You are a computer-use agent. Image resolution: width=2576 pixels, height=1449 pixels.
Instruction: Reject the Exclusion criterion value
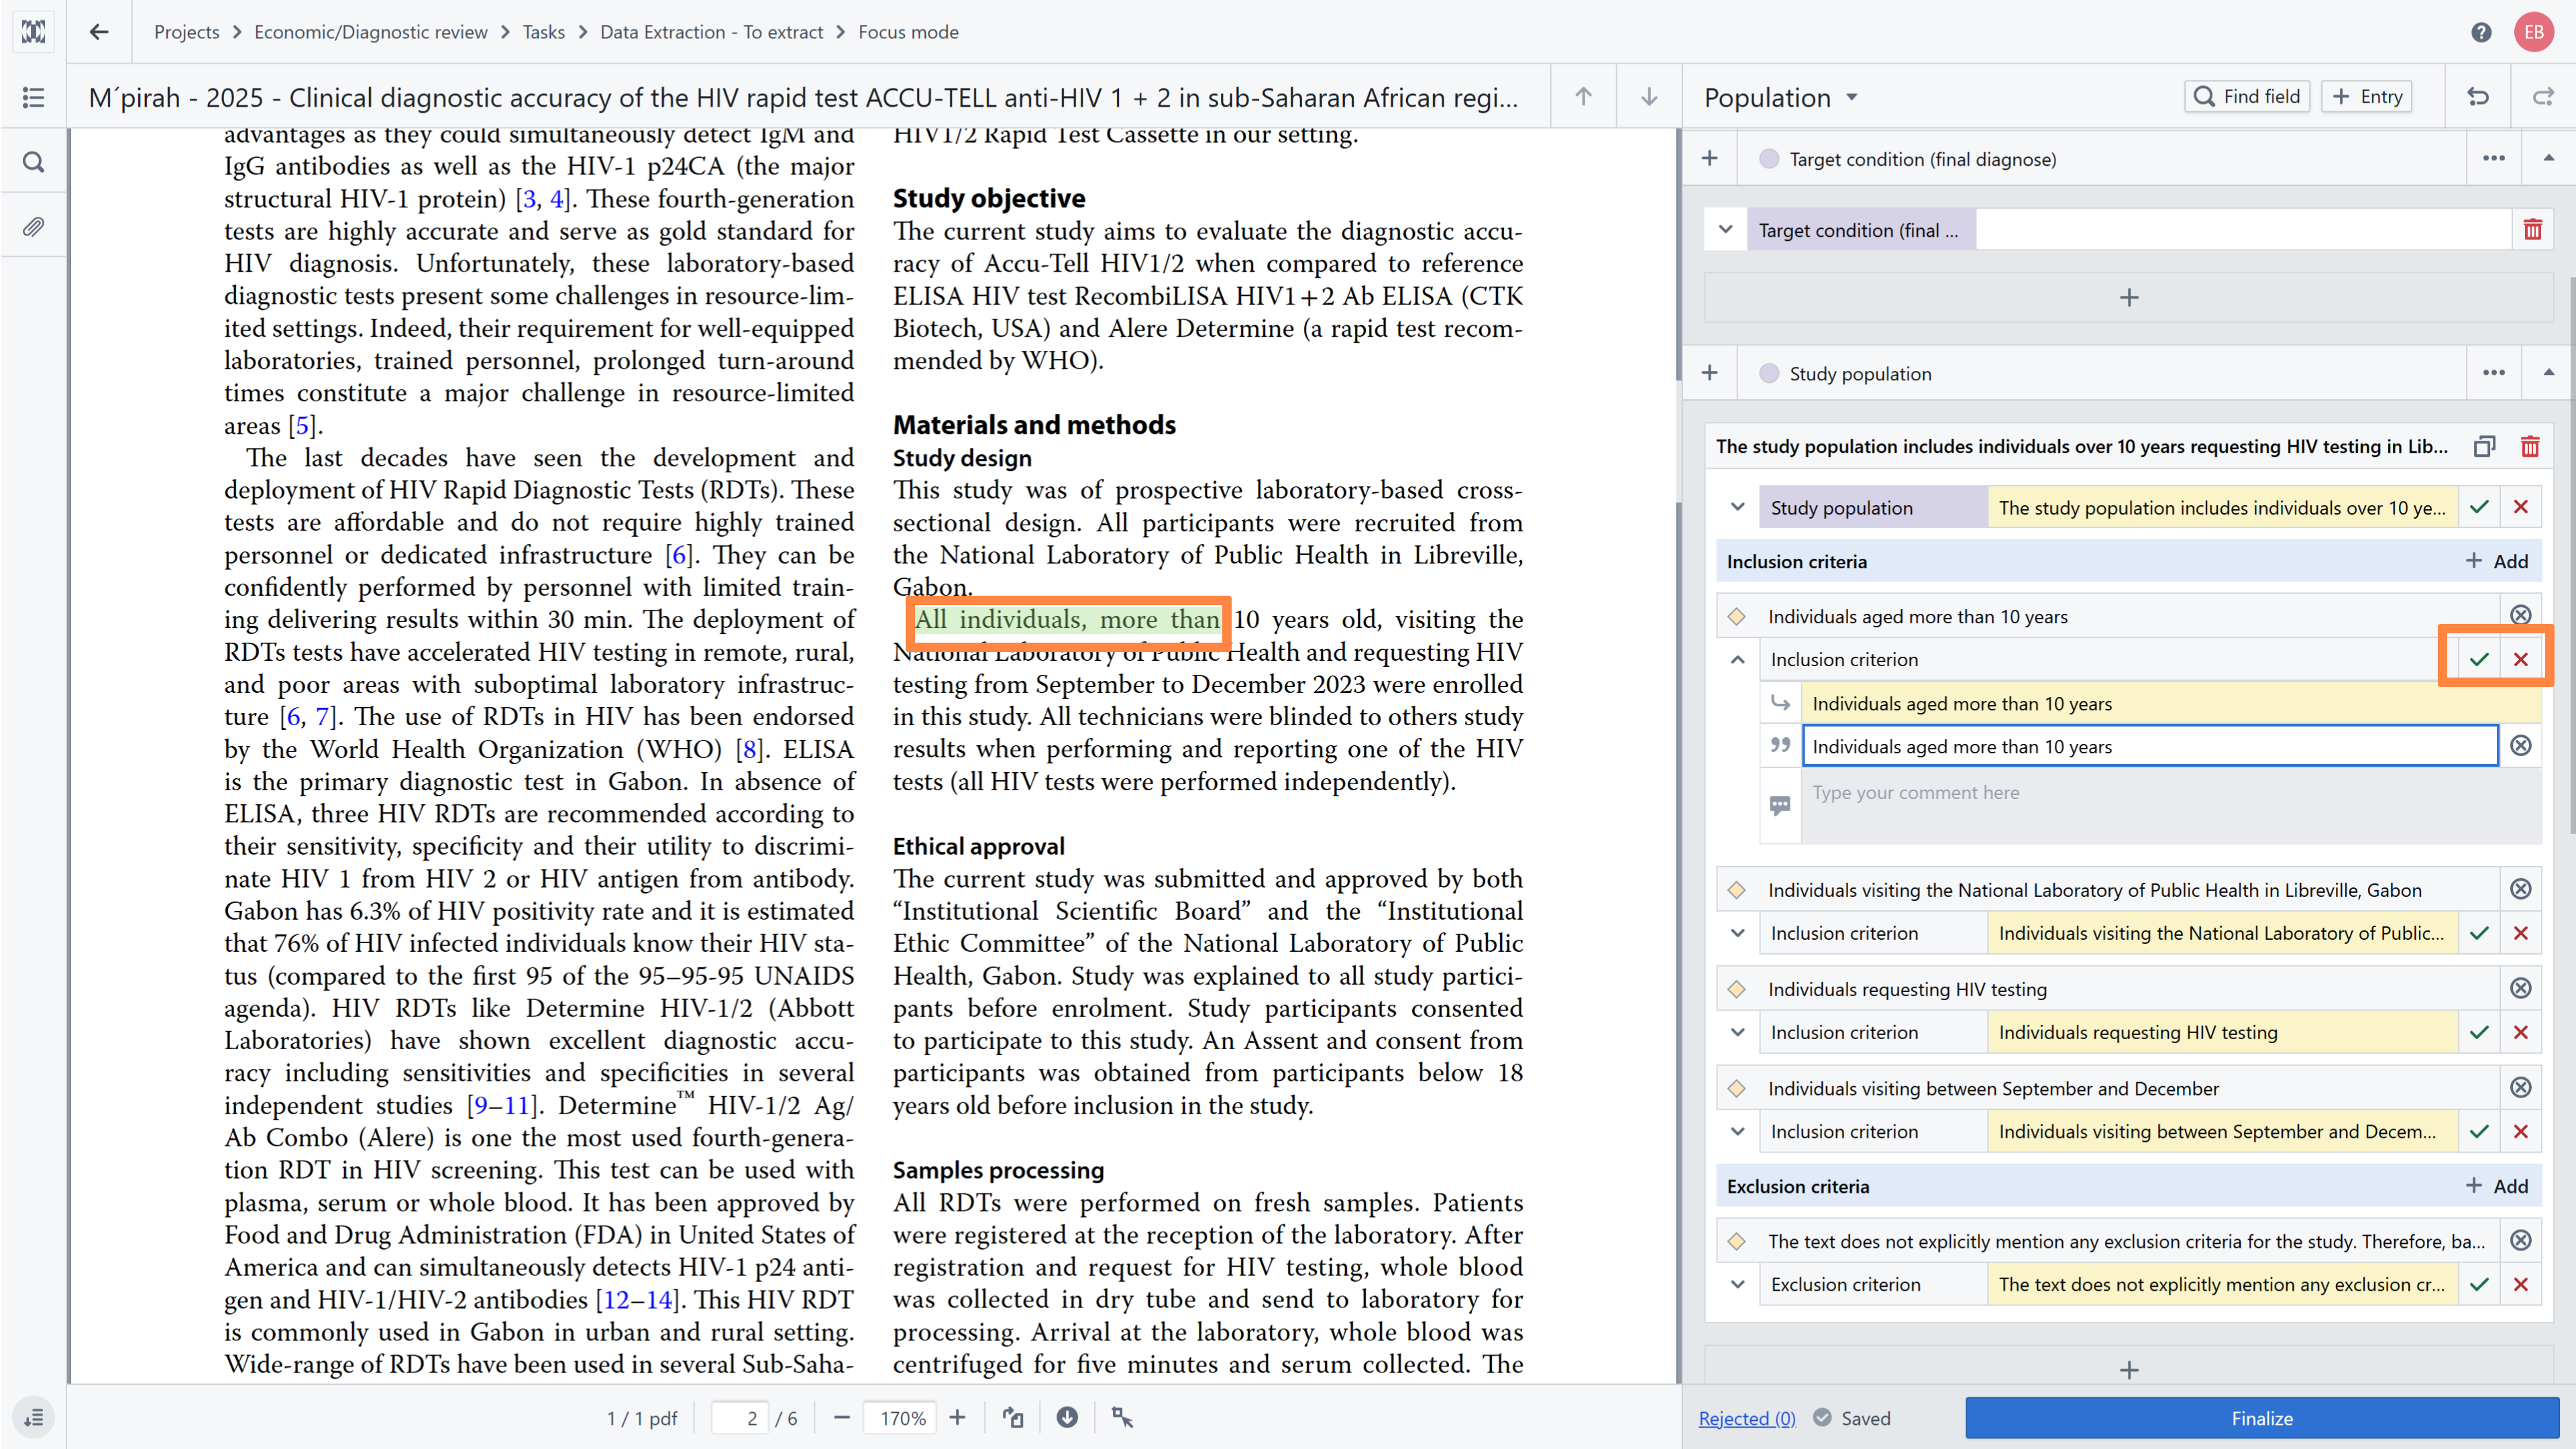[x=2521, y=1284]
